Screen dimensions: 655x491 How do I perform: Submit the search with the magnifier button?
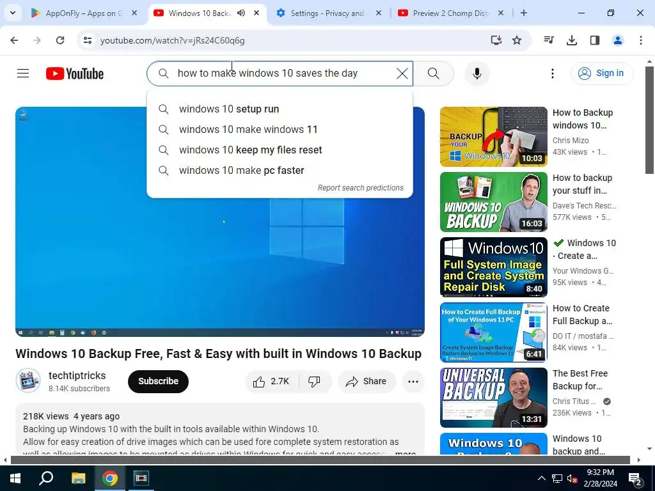(434, 74)
